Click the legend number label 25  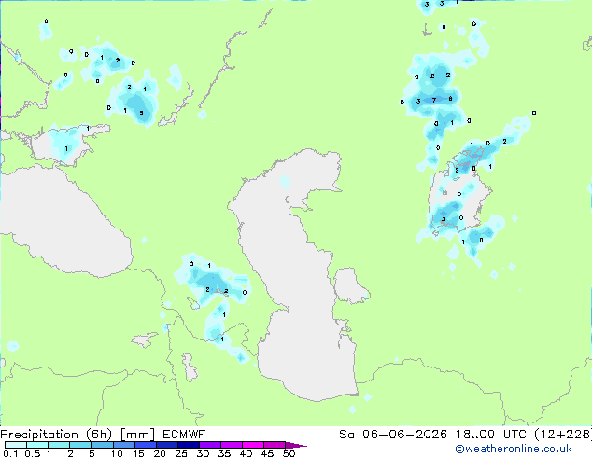(x=181, y=453)
